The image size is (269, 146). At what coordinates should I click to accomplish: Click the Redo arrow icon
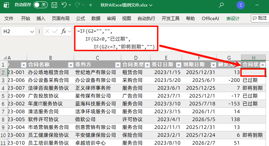tap(78, 5)
